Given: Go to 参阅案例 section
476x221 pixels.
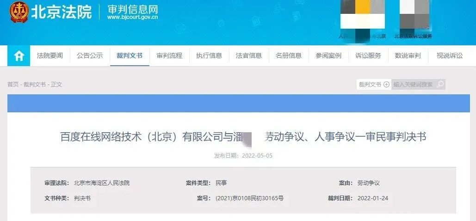Looking at the screenshot, I should (x=328, y=55).
